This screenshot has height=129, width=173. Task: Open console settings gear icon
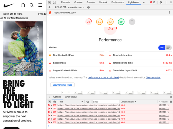[171, 102]
